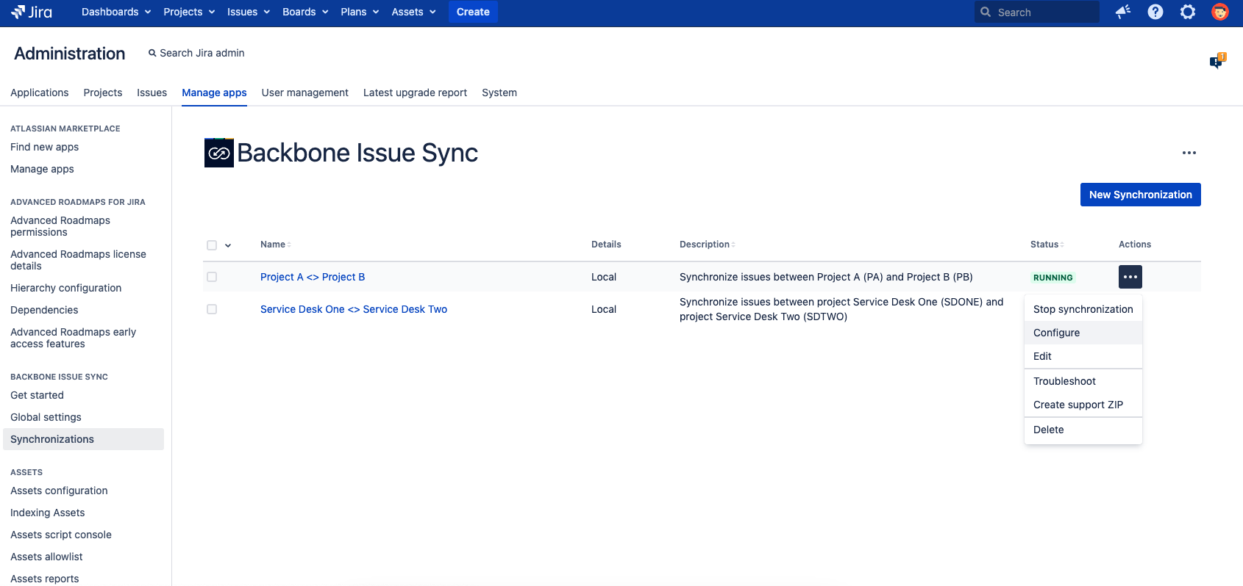This screenshot has width=1243, height=586.
Task: Switch to the User management tab
Action: click(304, 93)
